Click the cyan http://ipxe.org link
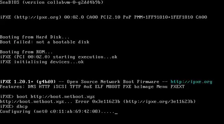224x124 pixels. click(x=191, y=82)
